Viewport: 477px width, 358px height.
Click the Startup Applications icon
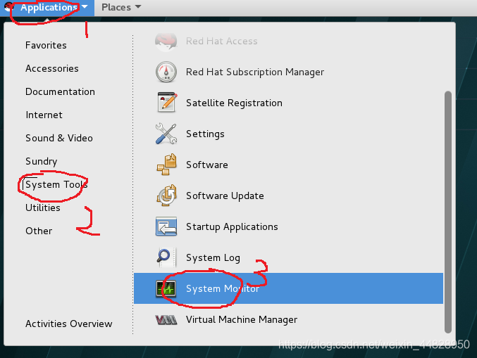(166, 226)
